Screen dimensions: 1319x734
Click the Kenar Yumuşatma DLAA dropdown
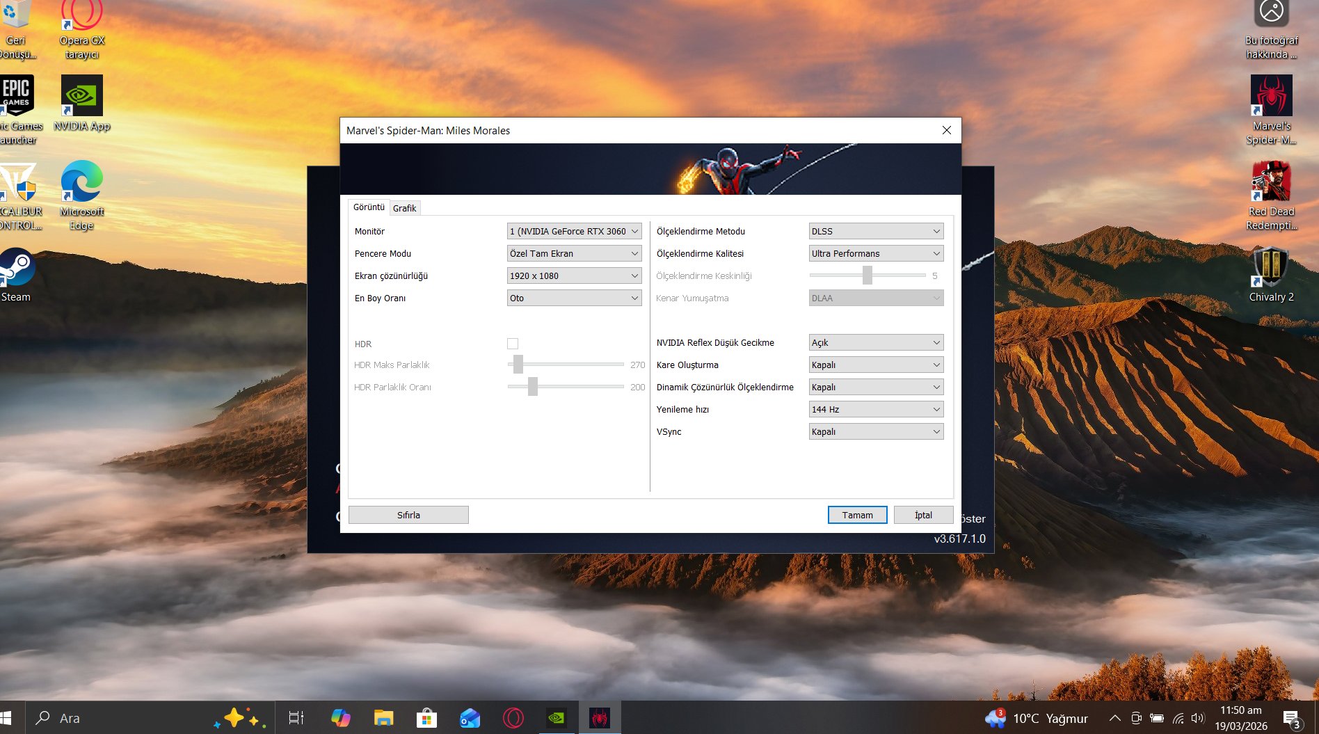point(876,298)
